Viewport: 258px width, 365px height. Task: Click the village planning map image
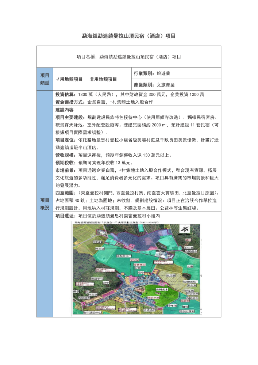click(136, 269)
